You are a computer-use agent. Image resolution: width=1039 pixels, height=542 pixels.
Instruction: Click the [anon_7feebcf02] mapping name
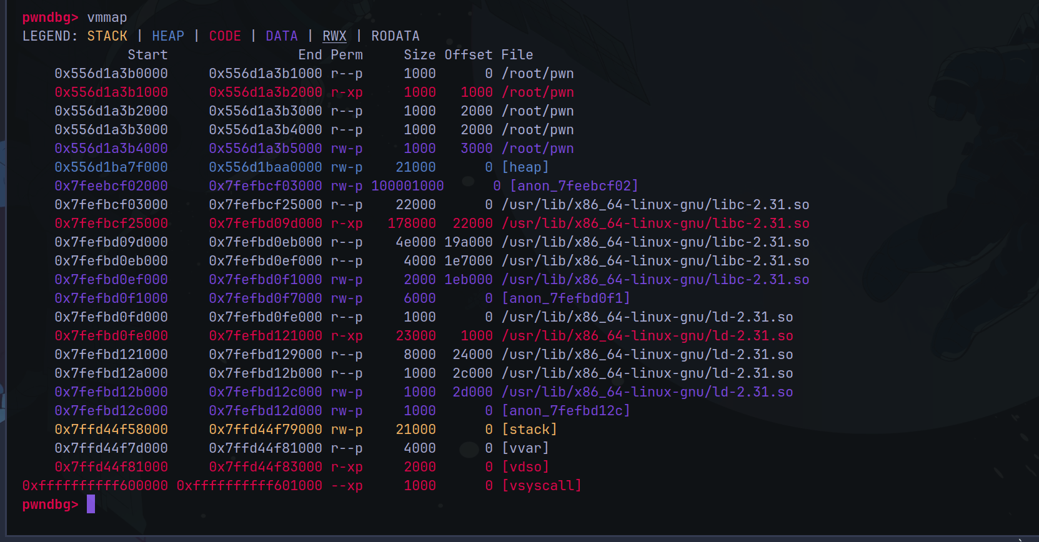(x=574, y=186)
